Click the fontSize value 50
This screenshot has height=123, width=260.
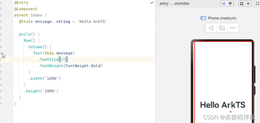[63, 59]
